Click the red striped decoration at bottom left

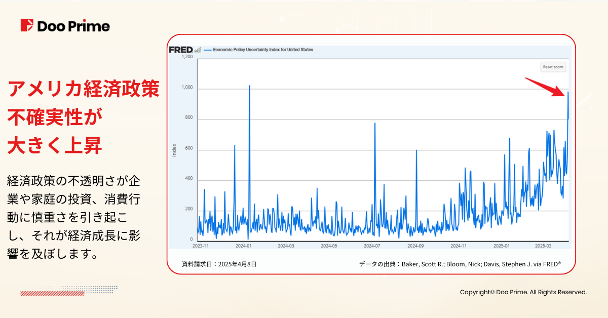(51, 293)
